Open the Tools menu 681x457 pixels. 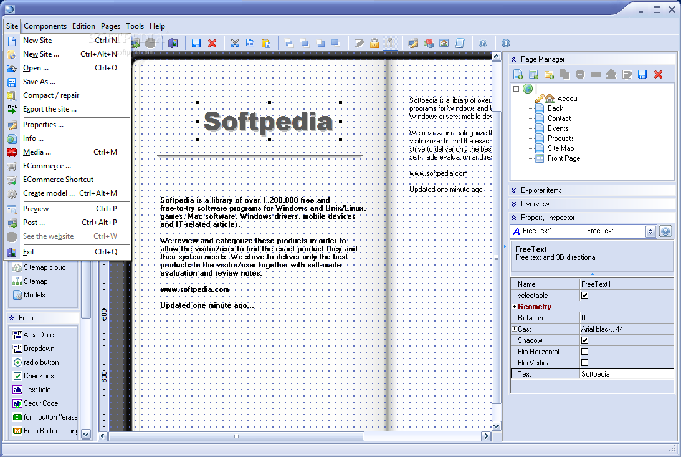click(x=135, y=26)
